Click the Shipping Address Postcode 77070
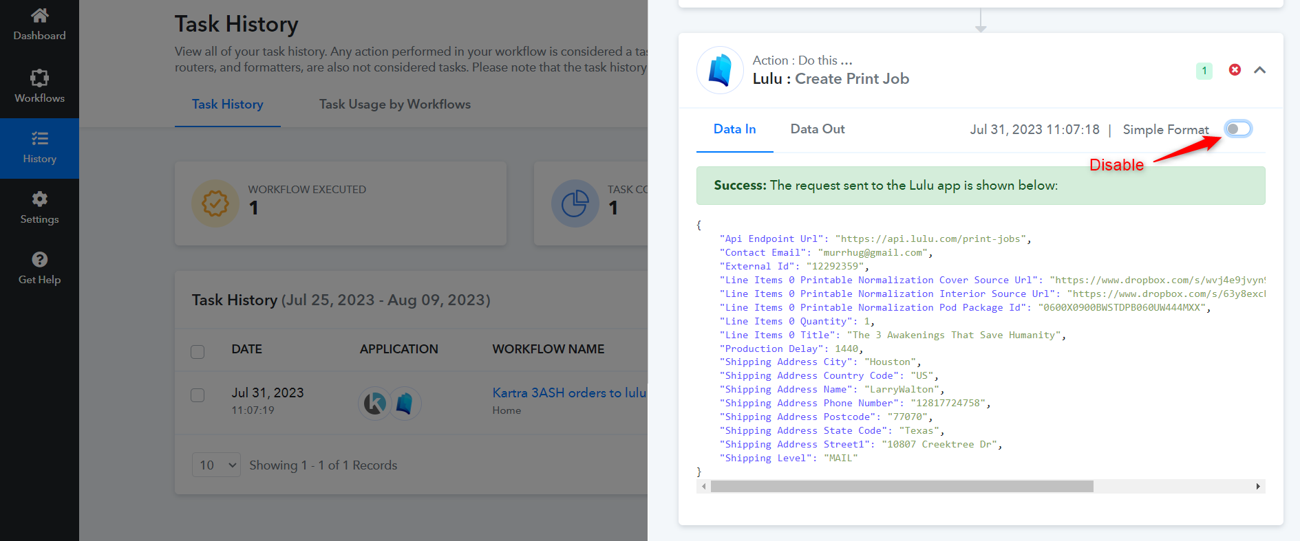The width and height of the screenshot is (1300, 541). (907, 417)
